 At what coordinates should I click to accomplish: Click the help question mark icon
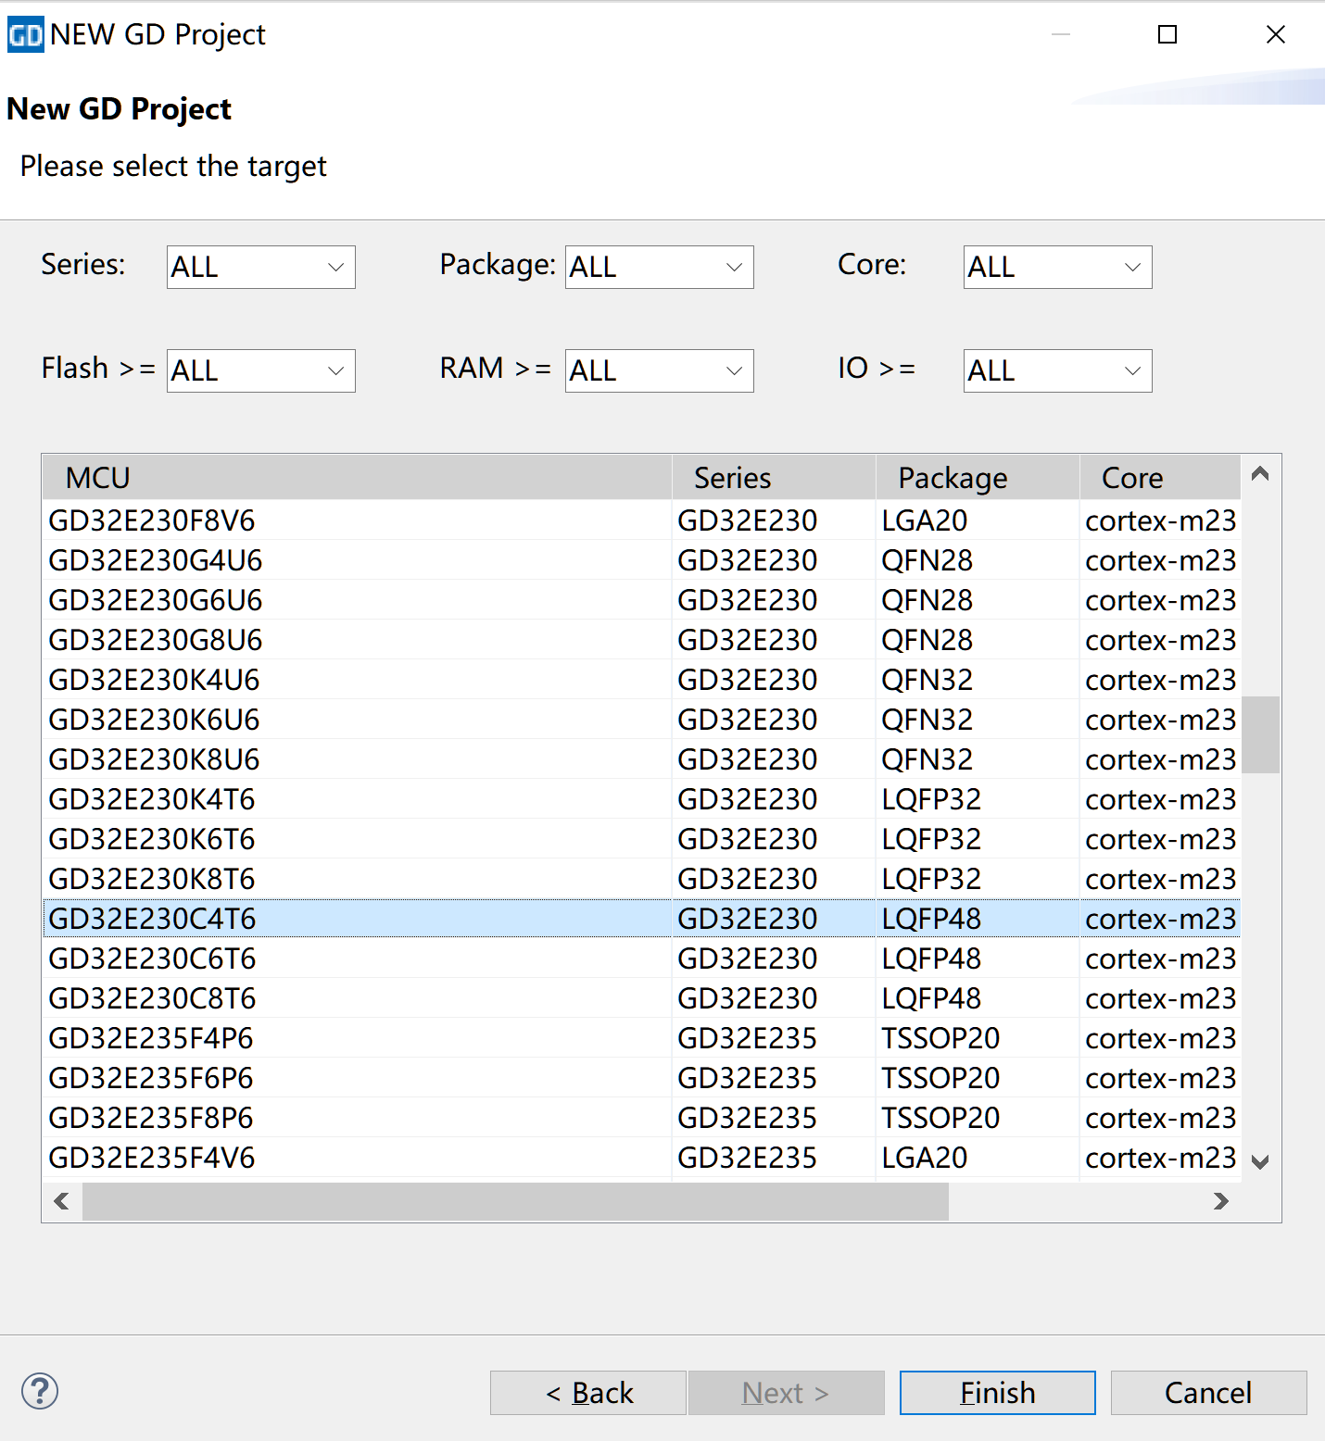tap(40, 1391)
